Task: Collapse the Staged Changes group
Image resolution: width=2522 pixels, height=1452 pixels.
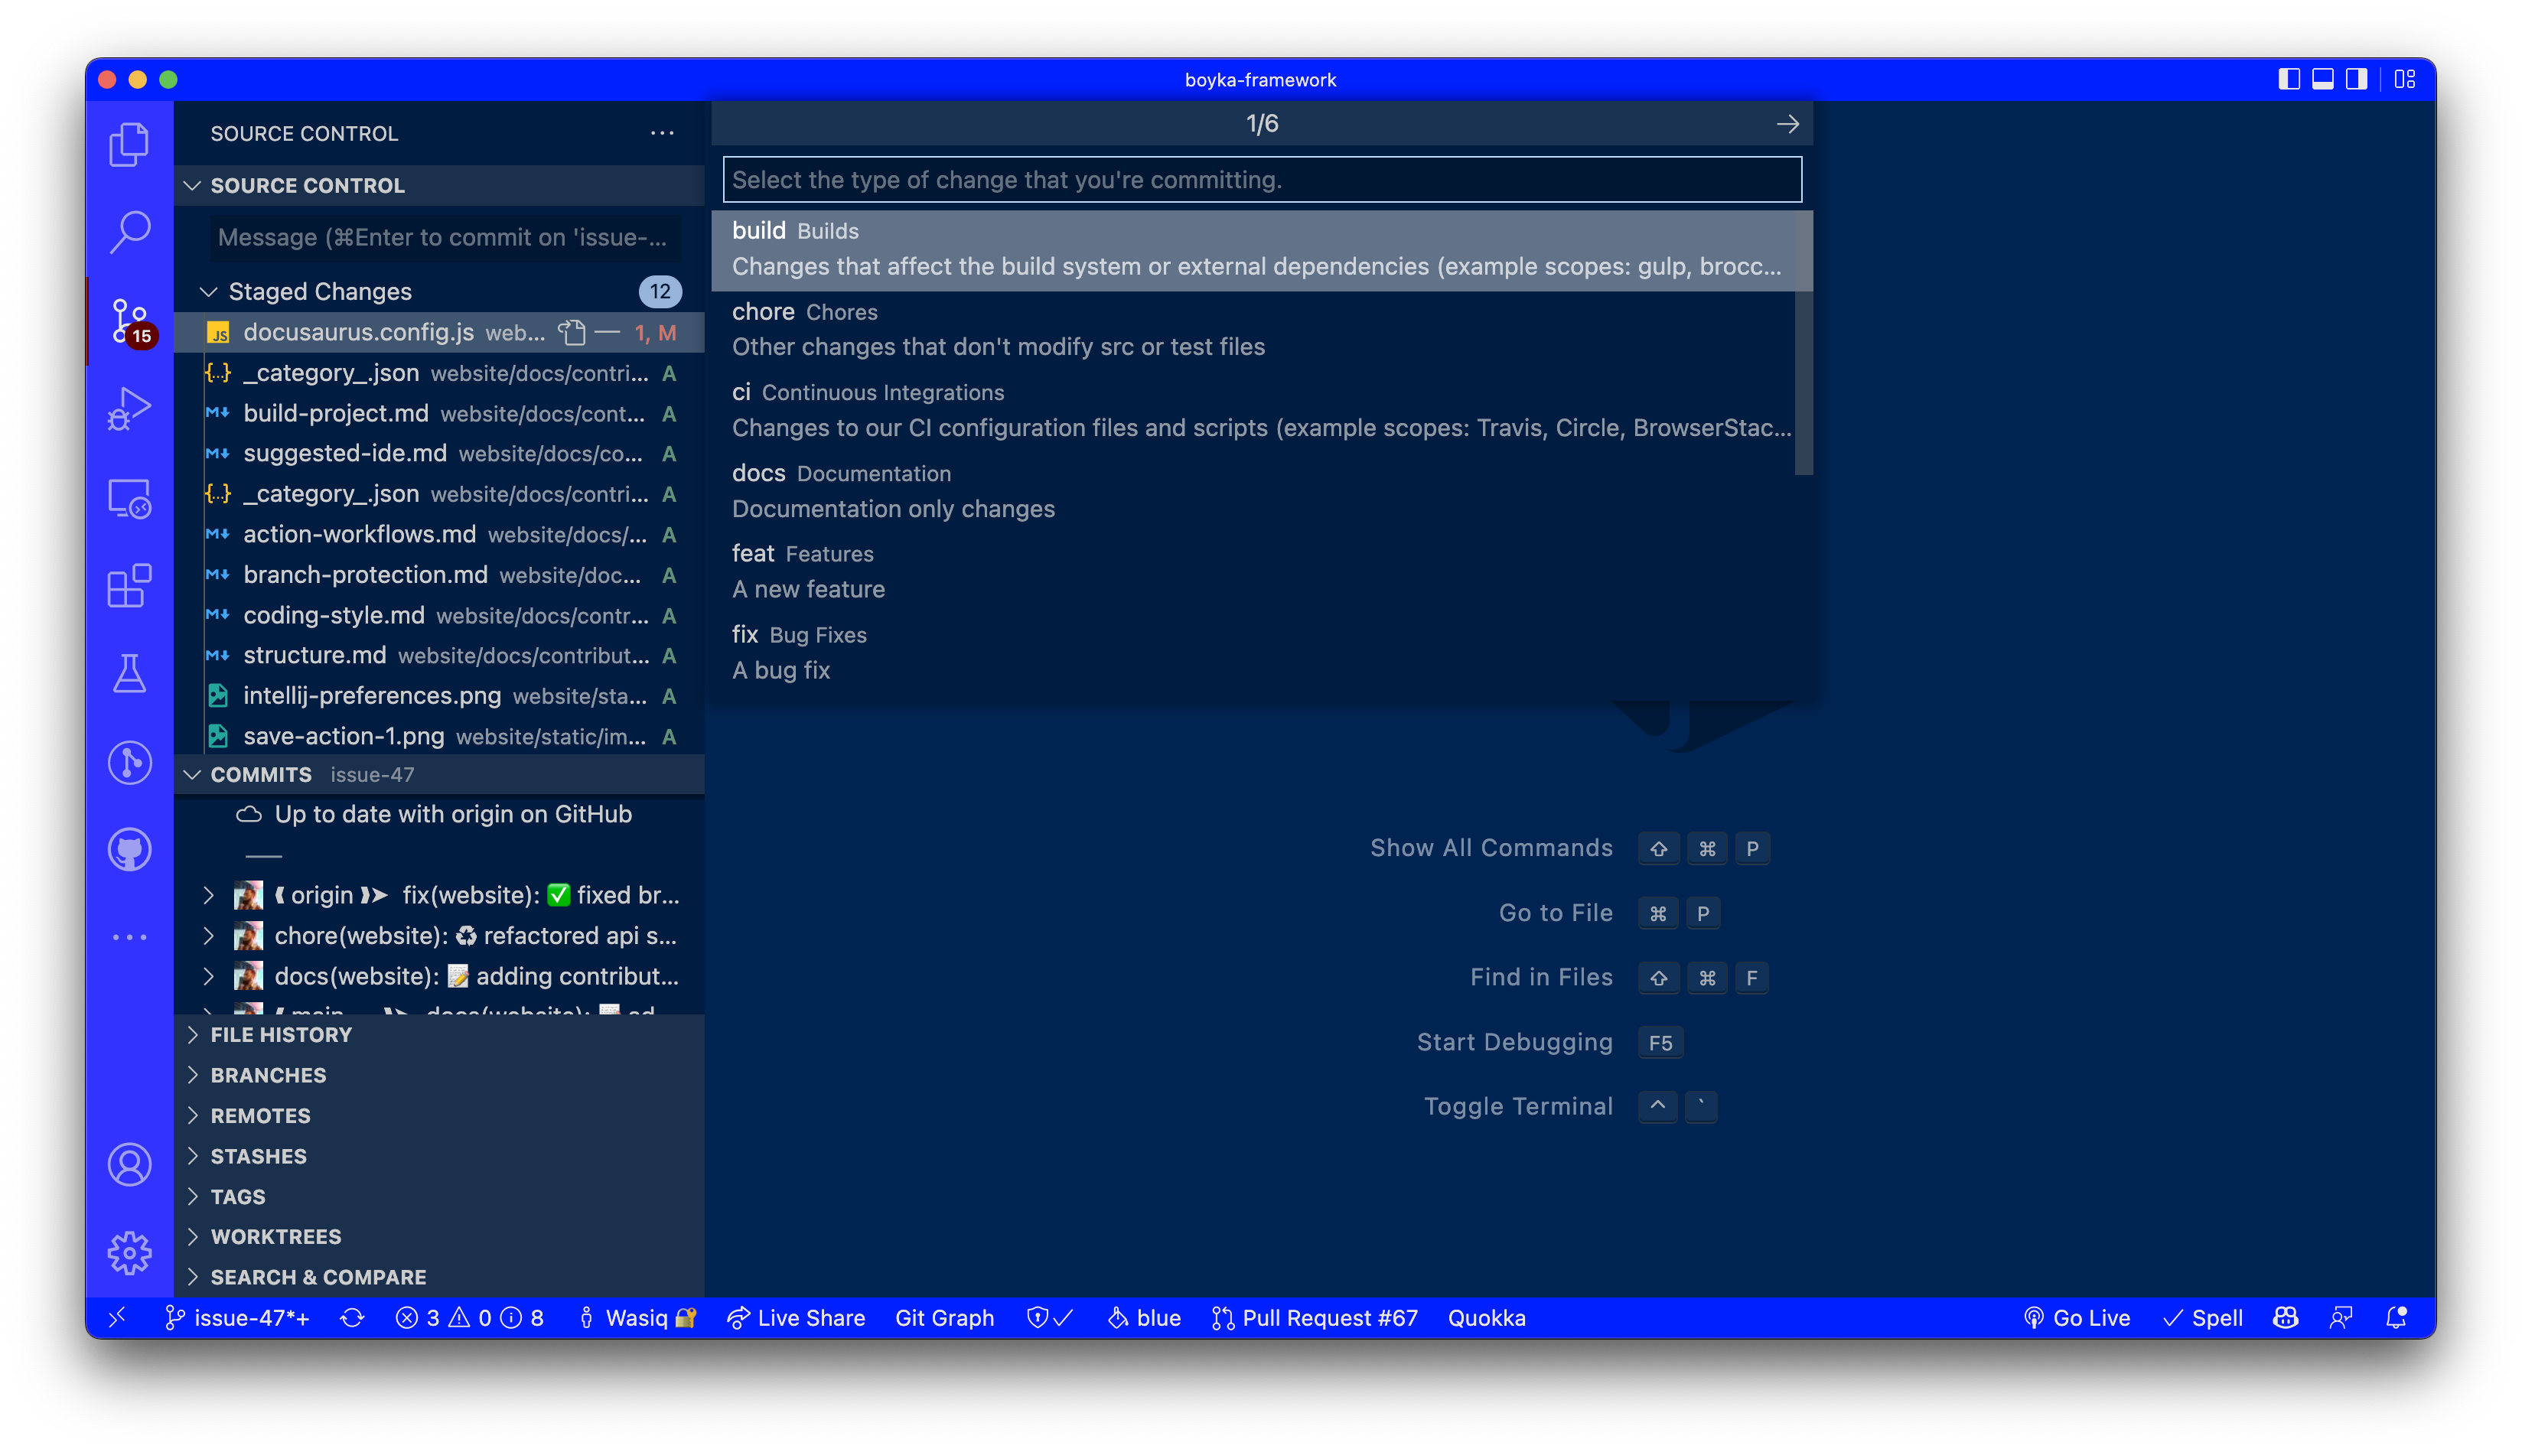Action: click(x=208, y=291)
